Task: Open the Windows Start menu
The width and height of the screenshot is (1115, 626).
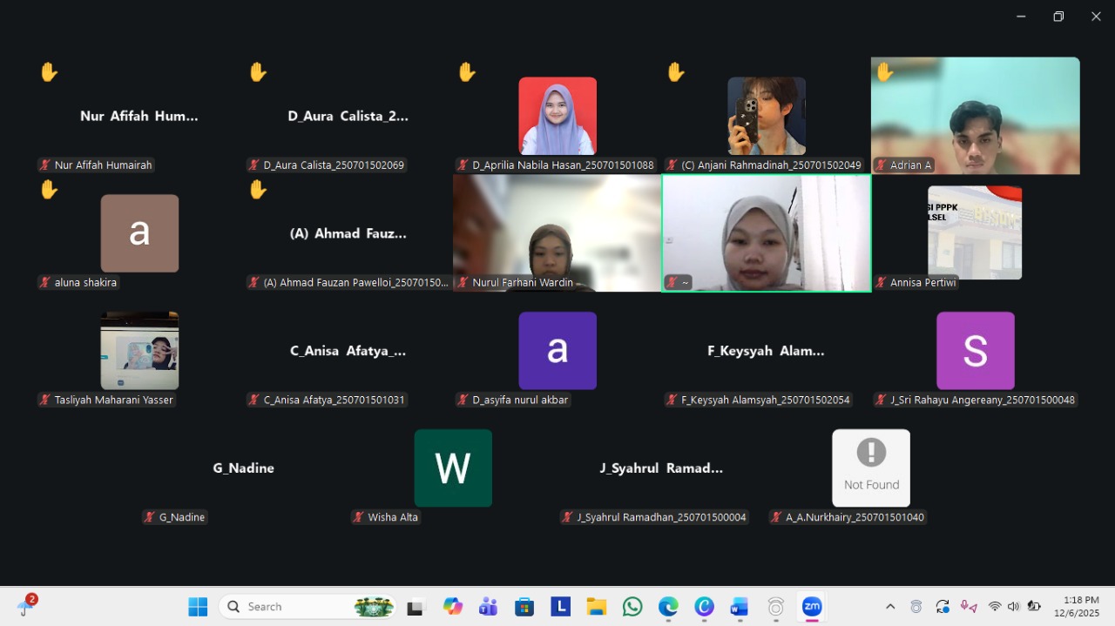Action: tap(198, 607)
